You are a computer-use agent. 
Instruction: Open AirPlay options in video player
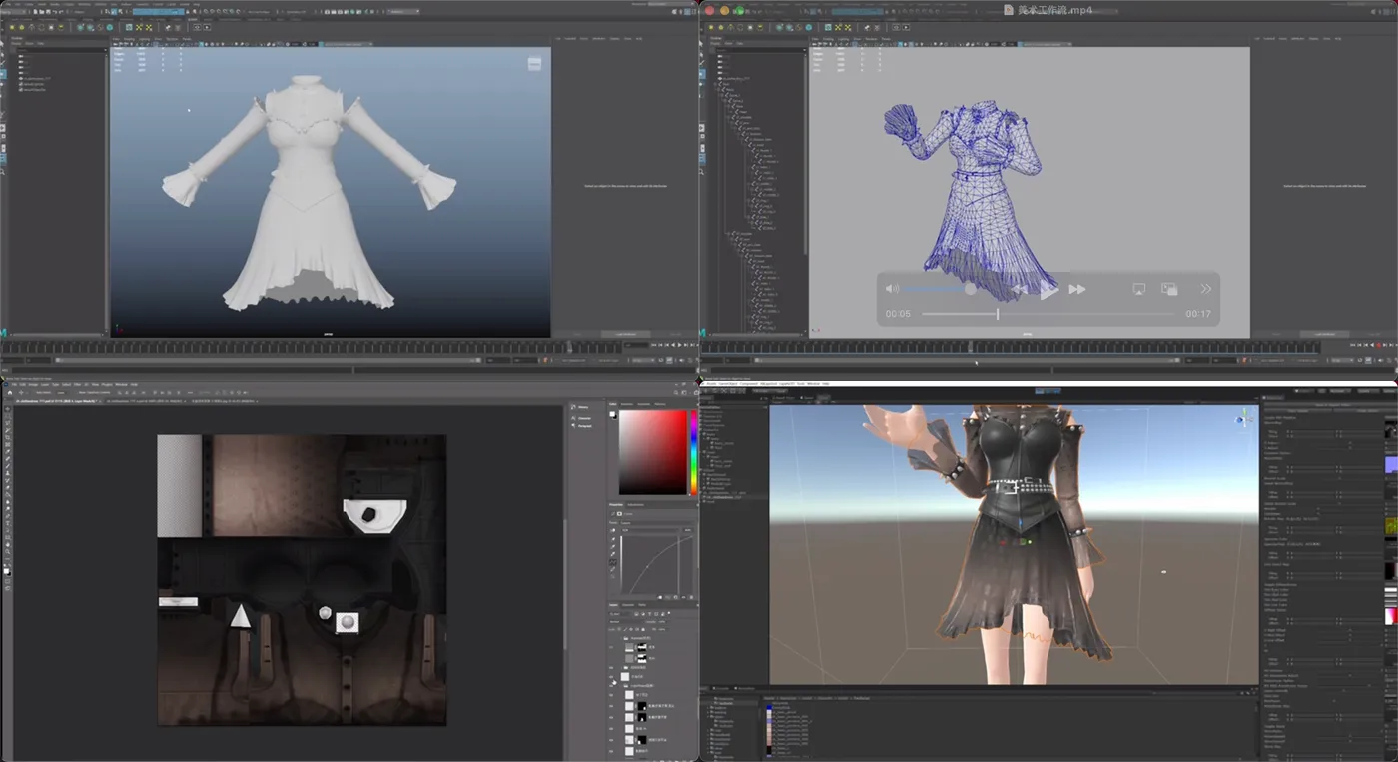pyautogui.click(x=1138, y=289)
